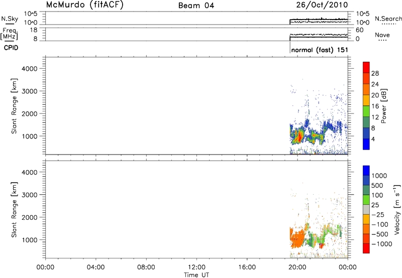402x278 pixels.
Task: Click the '28' power colorbar label
Action: 375,73
